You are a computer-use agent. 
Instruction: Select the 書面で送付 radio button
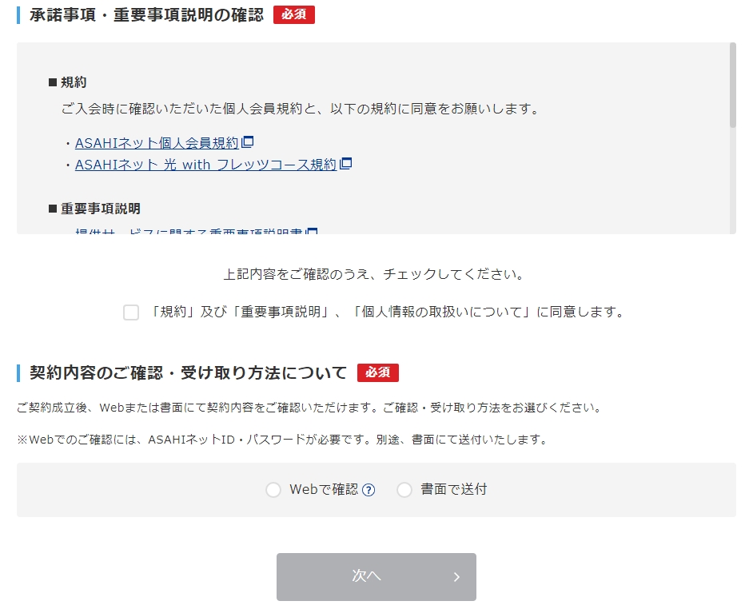coord(404,490)
